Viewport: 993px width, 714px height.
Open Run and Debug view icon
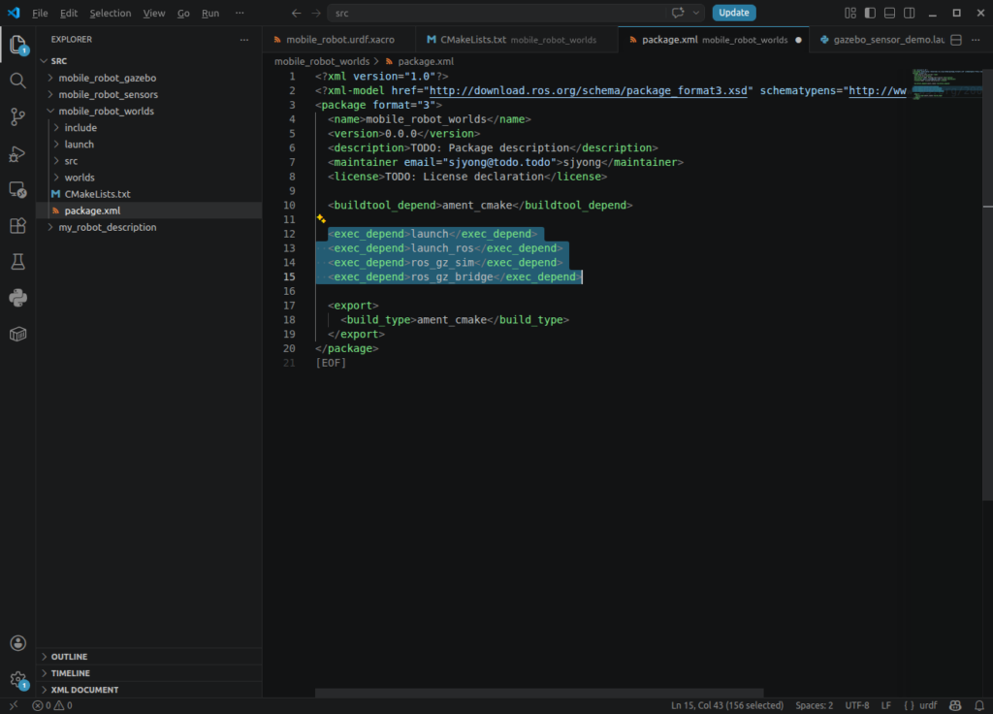(x=17, y=153)
